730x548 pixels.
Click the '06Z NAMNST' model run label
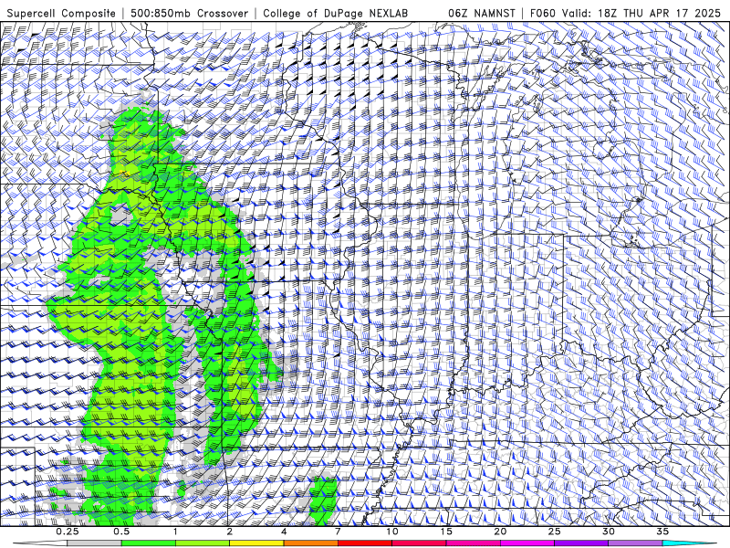coord(482,13)
